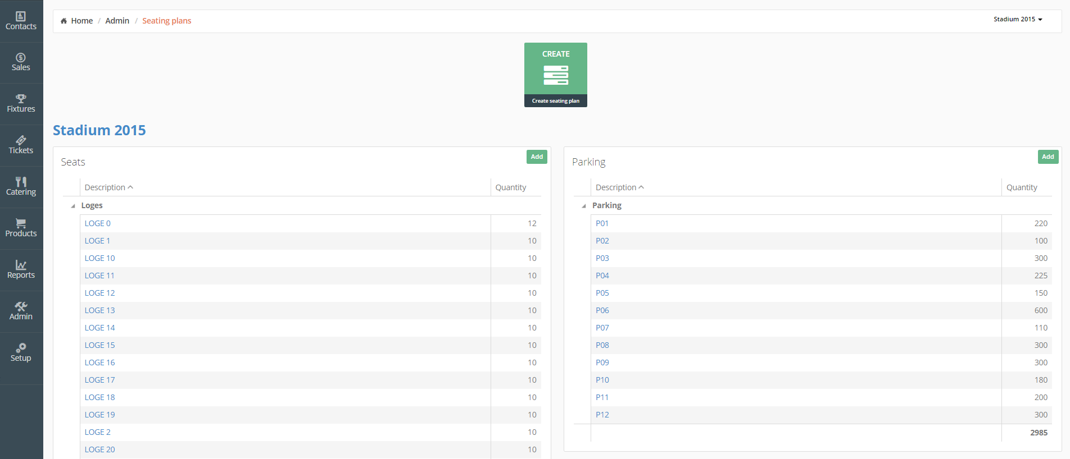Open the LOGE 19 seat link
Screen dimensions: 1070x459
tap(99, 415)
